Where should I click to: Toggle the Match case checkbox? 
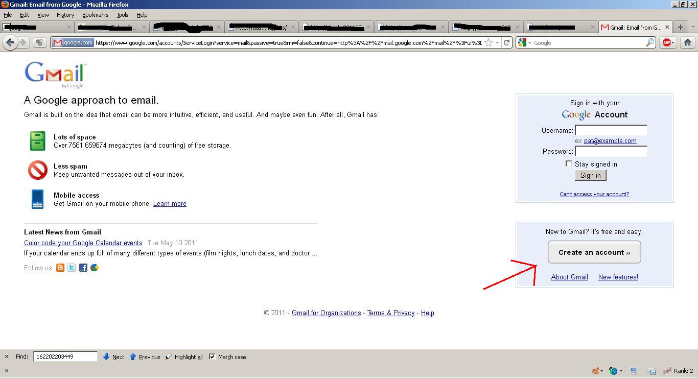pos(212,357)
